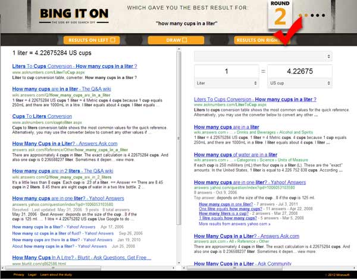Open the Legal footer link

click(x=32, y=275)
